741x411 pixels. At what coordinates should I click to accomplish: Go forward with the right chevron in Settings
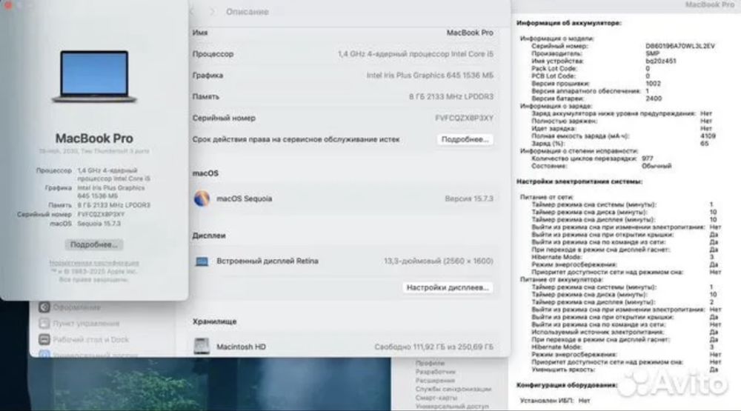(x=212, y=11)
